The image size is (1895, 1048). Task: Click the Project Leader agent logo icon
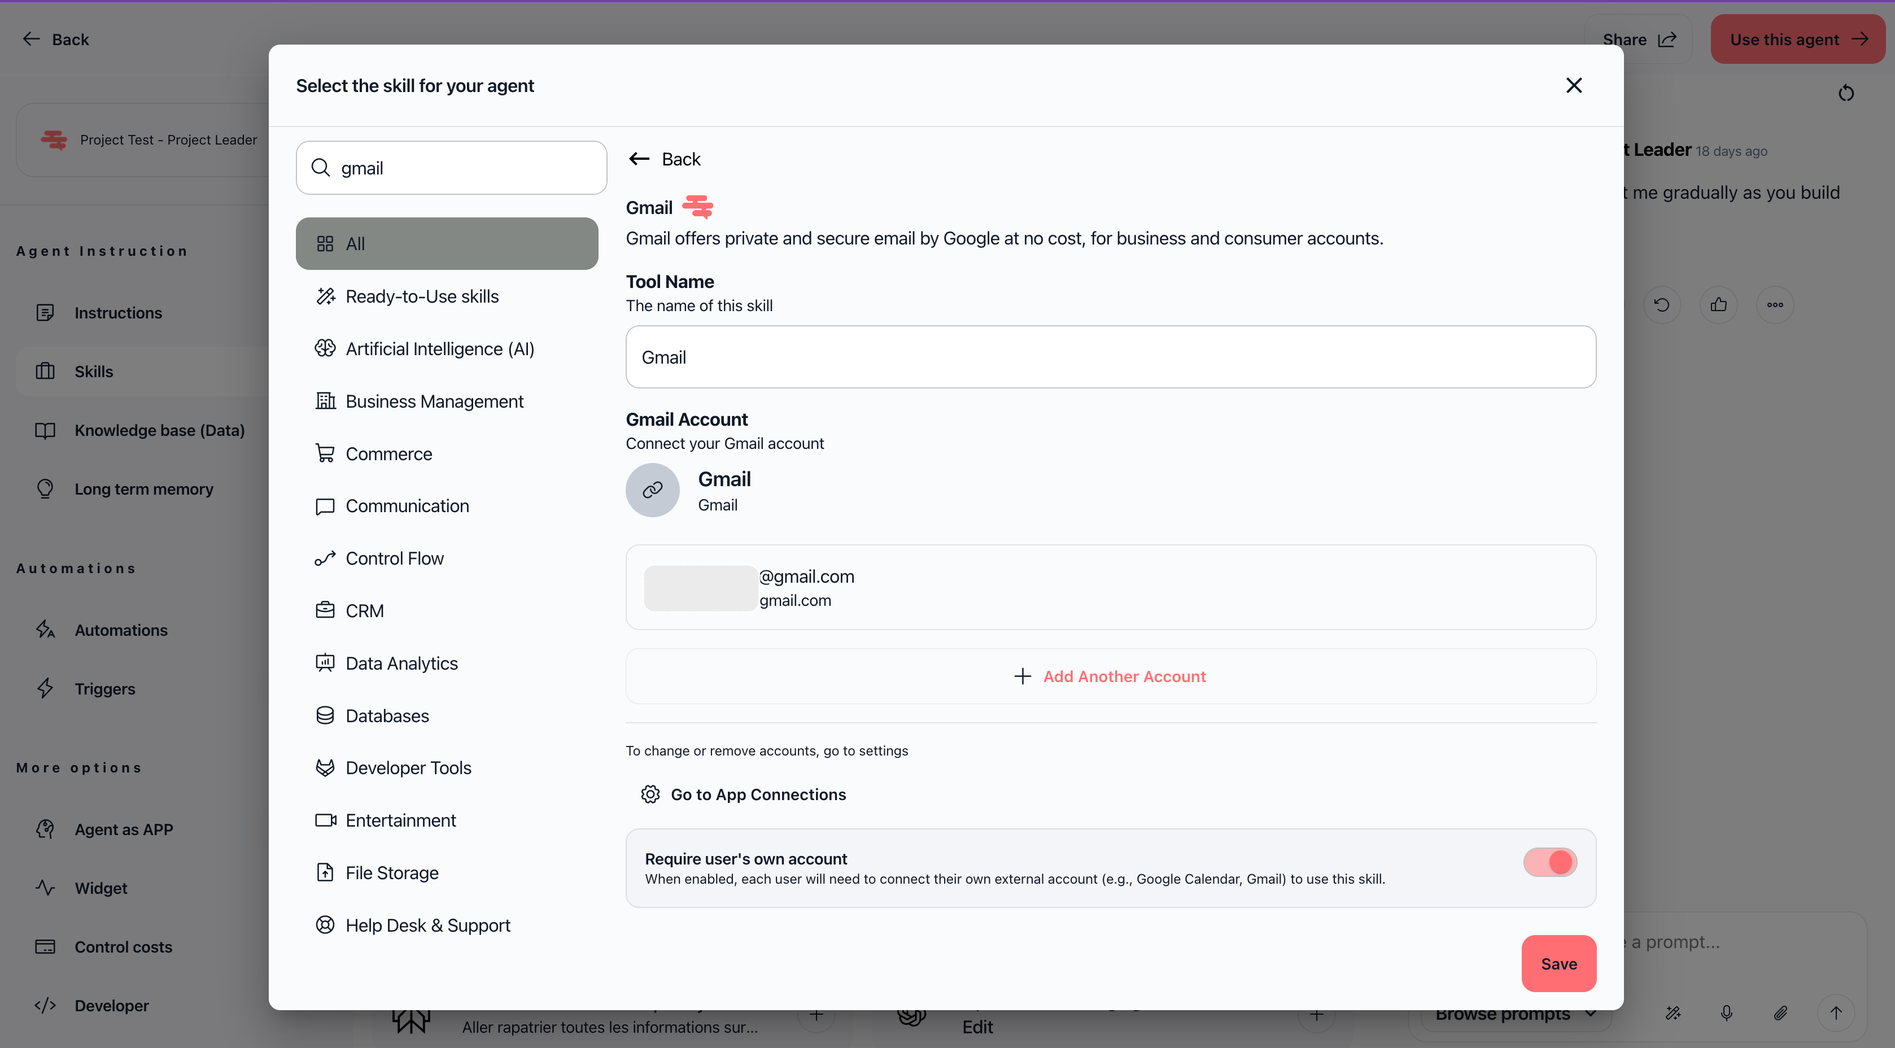click(54, 139)
